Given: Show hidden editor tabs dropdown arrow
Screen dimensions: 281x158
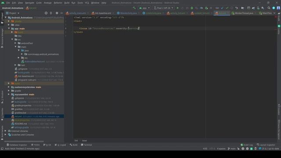Looking at the screenshot, I should [274, 13].
